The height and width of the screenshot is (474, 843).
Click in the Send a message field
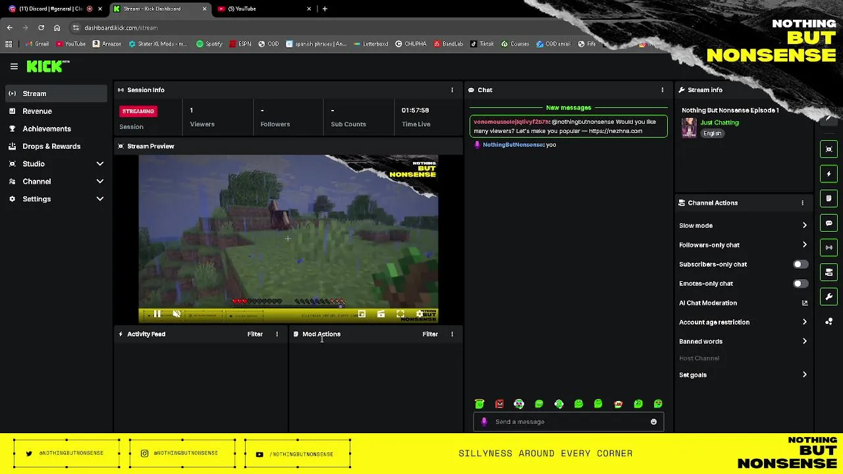[568, 422]
